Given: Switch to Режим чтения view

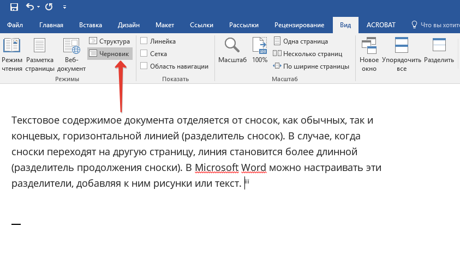Looking at the screenshot, I should [12, 55].
